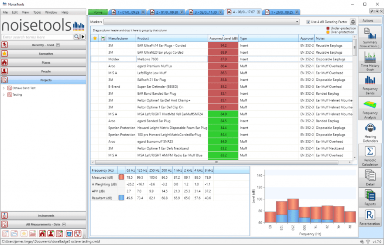Expand the Octave Band Test project
This screenshot has height=245, width=384.
pos(4,88)
